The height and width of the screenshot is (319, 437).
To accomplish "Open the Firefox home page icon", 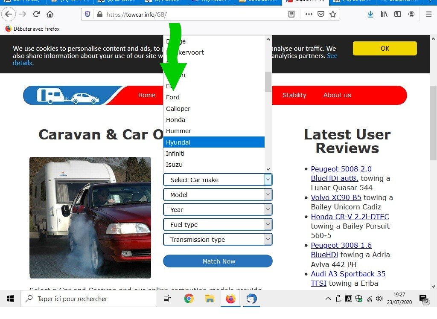I will pos(50,14).
